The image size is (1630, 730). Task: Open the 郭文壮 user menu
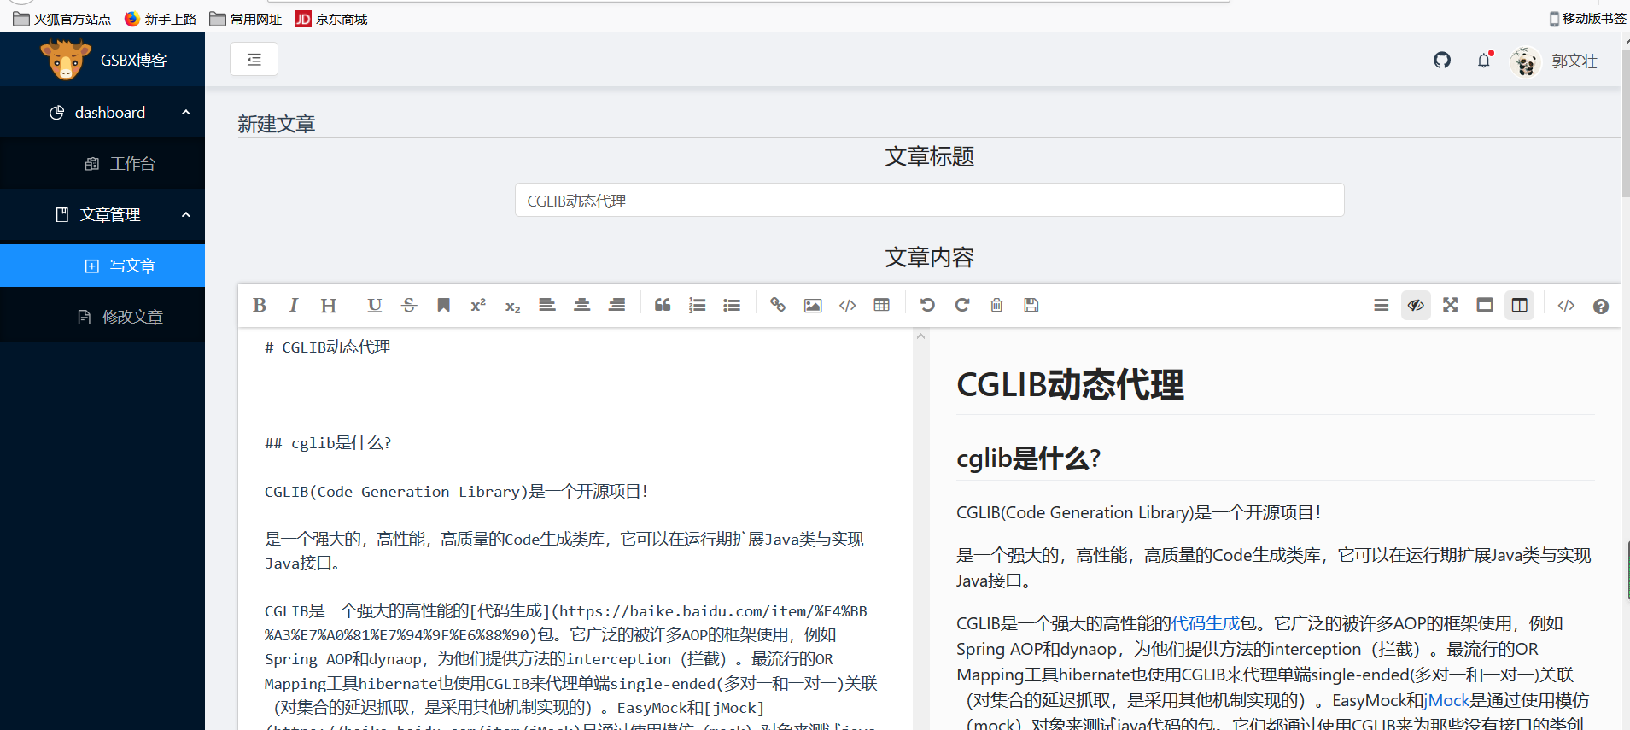[x=1574, y=61]
